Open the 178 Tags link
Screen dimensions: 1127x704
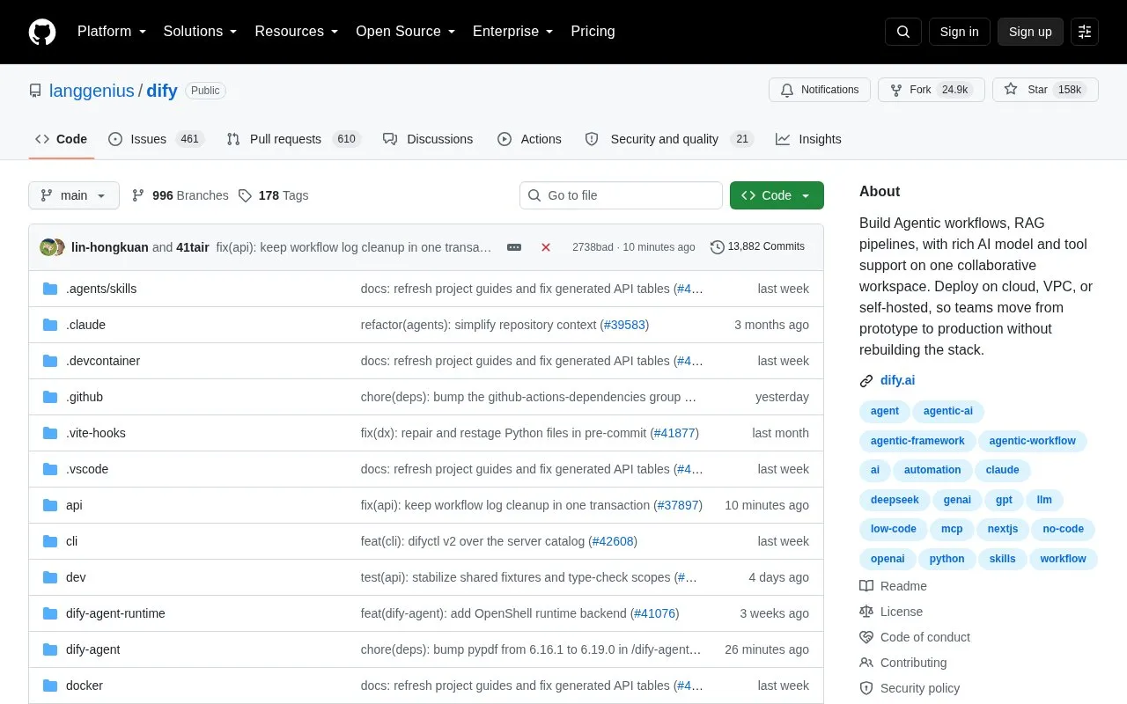273,195
